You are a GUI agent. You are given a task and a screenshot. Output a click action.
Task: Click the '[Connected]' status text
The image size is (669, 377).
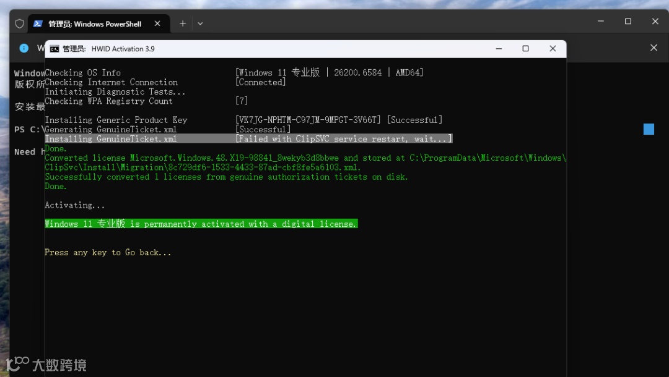click(x=261, y=82)
